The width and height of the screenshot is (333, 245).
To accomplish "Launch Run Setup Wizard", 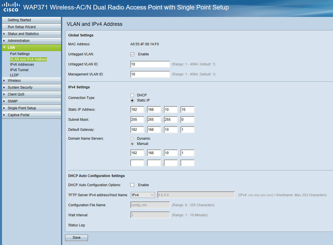I will [x=32, y=27].
